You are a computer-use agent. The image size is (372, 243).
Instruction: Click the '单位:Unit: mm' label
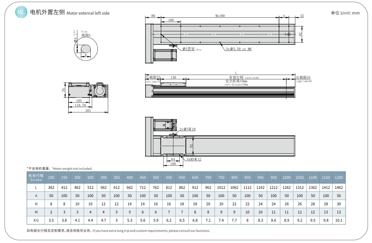pyautogui.click(x=345, y=13)
